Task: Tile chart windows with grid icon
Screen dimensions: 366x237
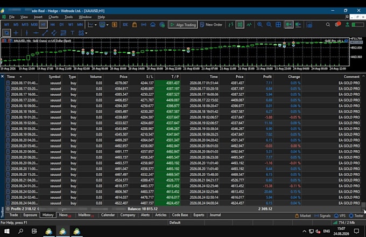Action: coord(278,25)
